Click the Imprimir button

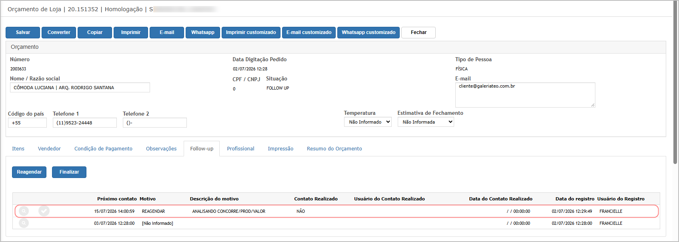click(131, 32)
